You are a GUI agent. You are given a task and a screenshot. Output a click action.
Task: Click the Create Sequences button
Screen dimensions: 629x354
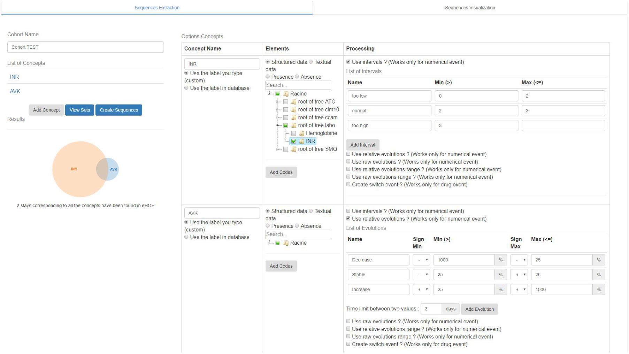pyautogui.click(x=118, y=110)
